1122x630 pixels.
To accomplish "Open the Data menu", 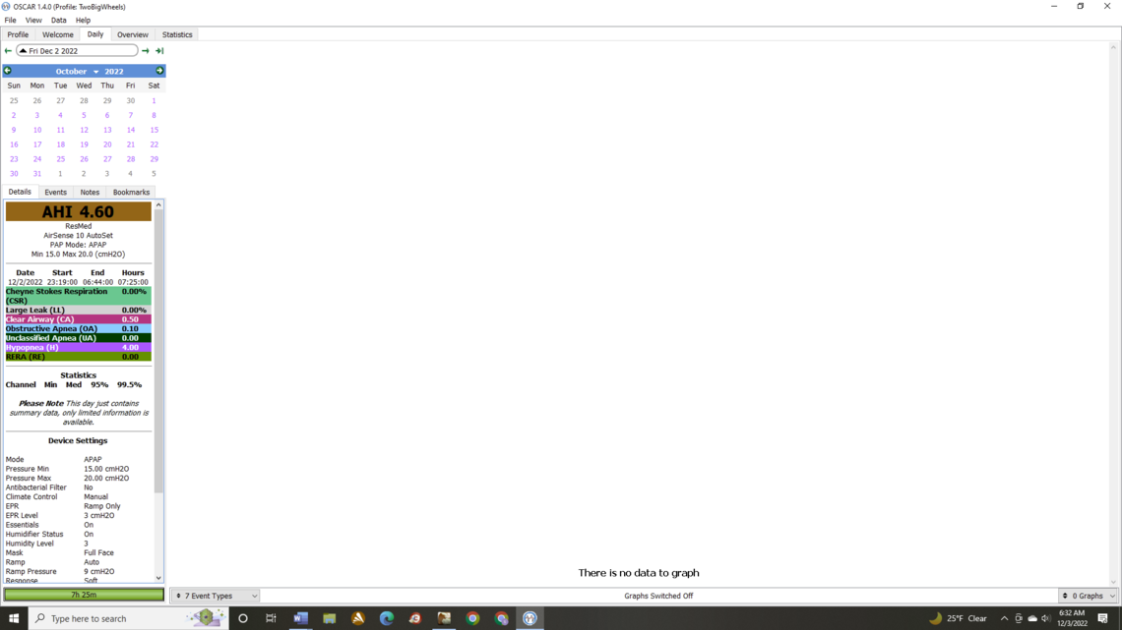I will [x=58, y=20].
